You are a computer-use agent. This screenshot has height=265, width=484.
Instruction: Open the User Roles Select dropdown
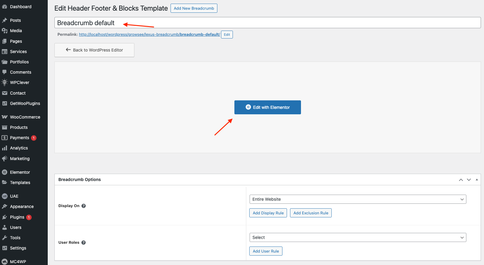[x=358, y=237]
